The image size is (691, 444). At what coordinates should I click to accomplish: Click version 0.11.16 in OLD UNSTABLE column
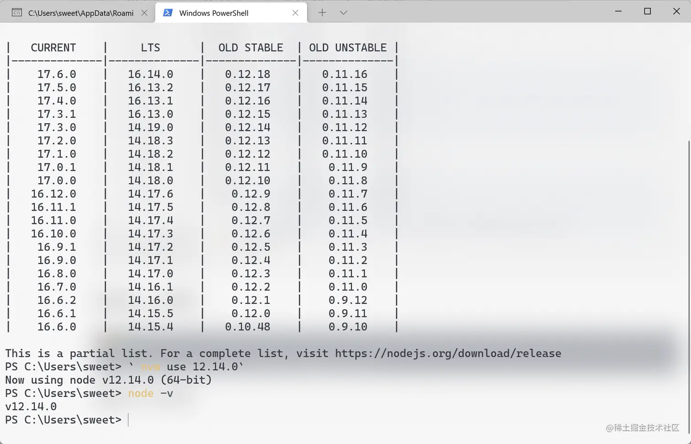(345, 74)
